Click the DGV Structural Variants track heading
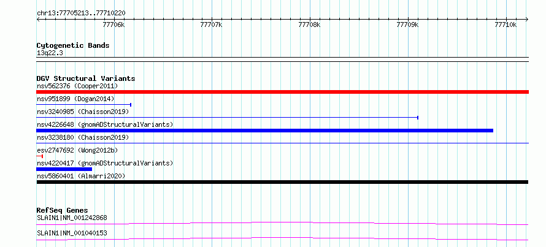 click(x=86, y=78)
